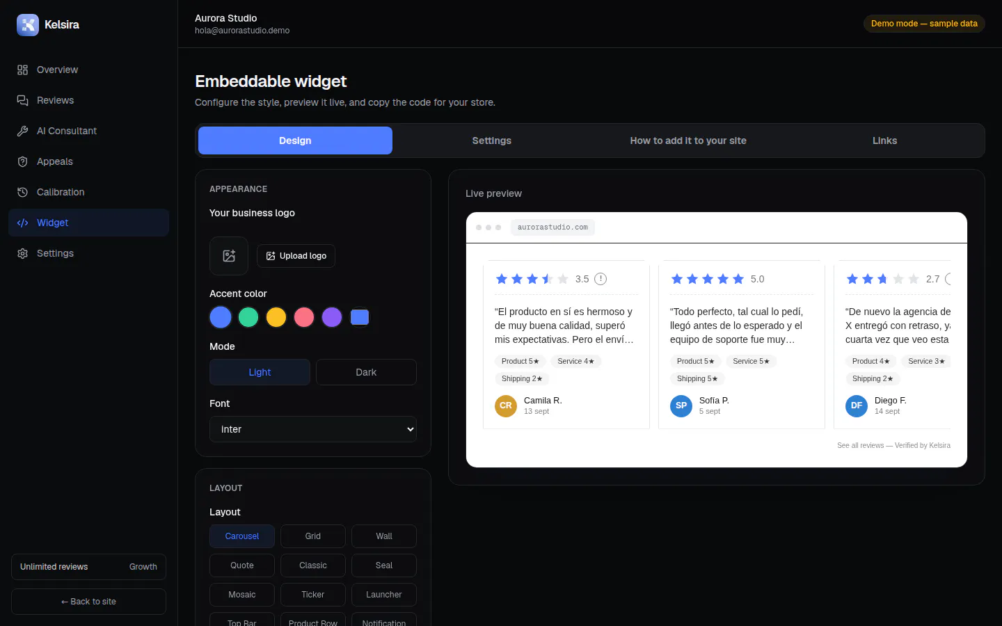The width and height of the screenshot is (1002, 626).
Task: Go to Overview in the sidebar
Action: [88, 70]
